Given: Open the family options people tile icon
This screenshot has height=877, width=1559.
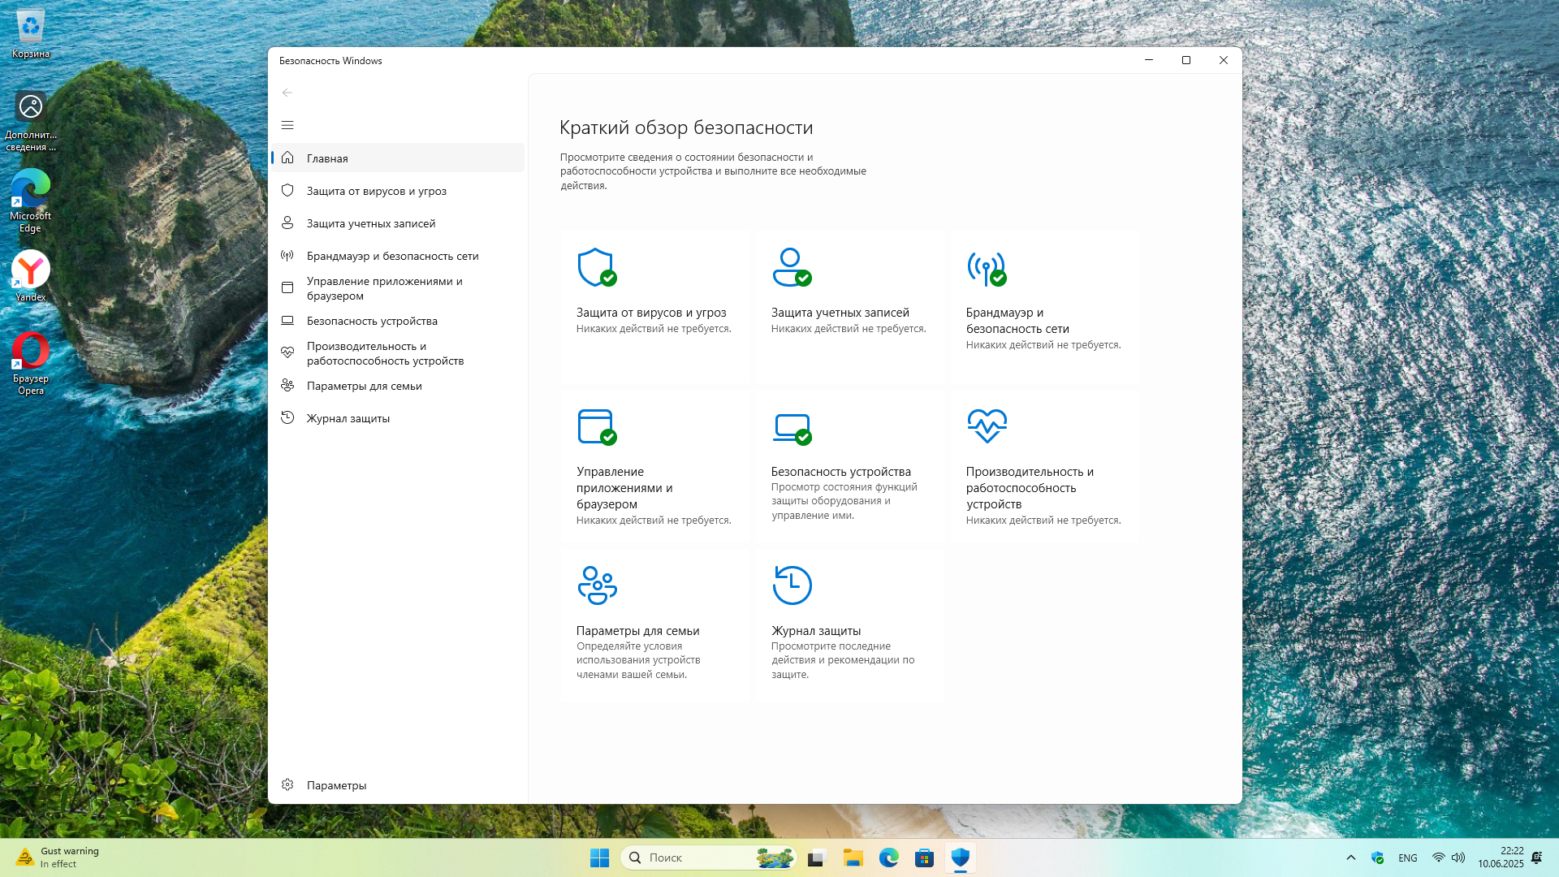Looking at the screenshot, I should [x=597, y=585].
